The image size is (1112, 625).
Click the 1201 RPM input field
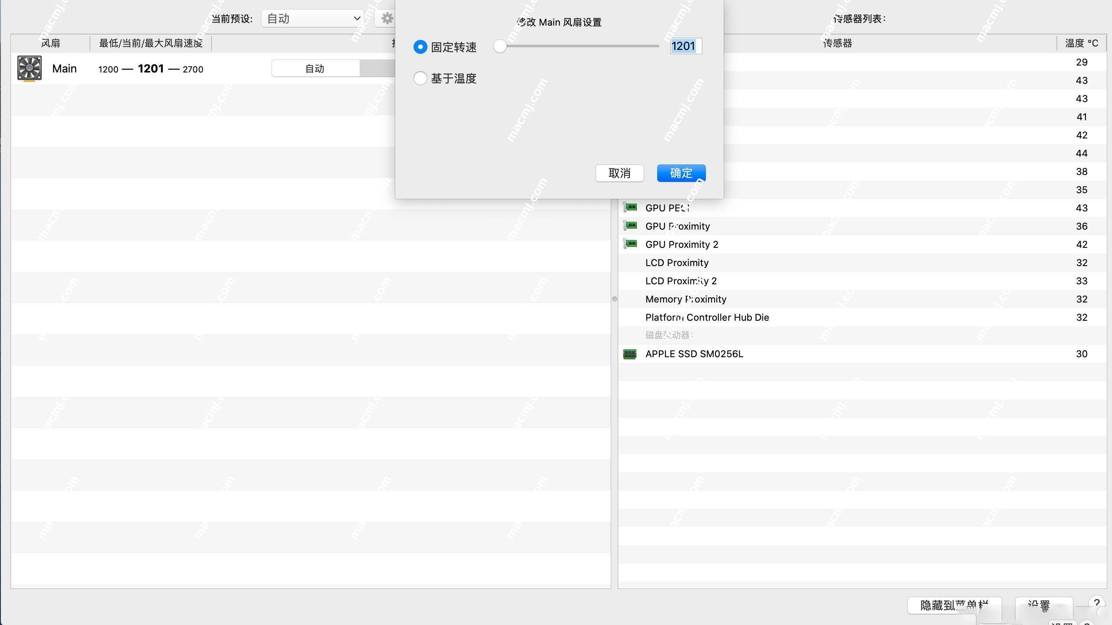pyautogui.click(x=686, y=46)
